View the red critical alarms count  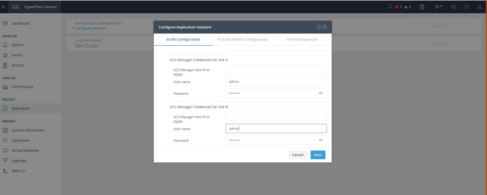[x=398, y=7]
